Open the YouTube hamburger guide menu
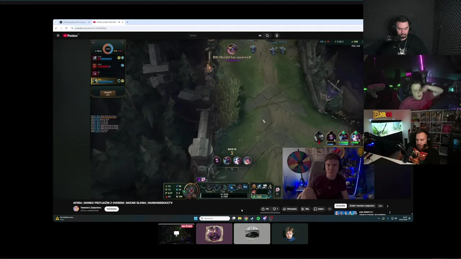The image size is (461, 259). 58,35
